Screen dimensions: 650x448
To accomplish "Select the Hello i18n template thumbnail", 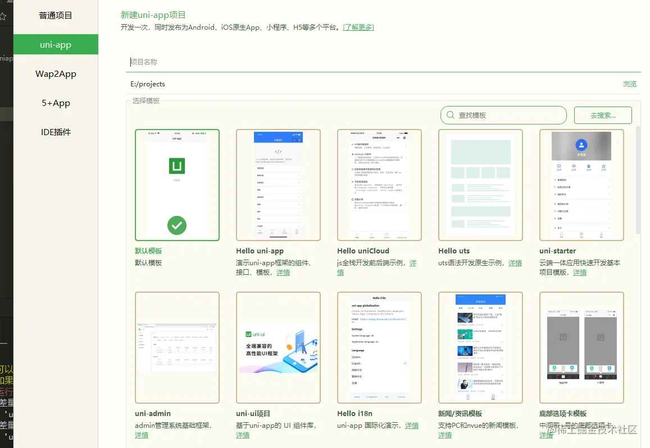I will pyautogui.click(x=379, y=348).
